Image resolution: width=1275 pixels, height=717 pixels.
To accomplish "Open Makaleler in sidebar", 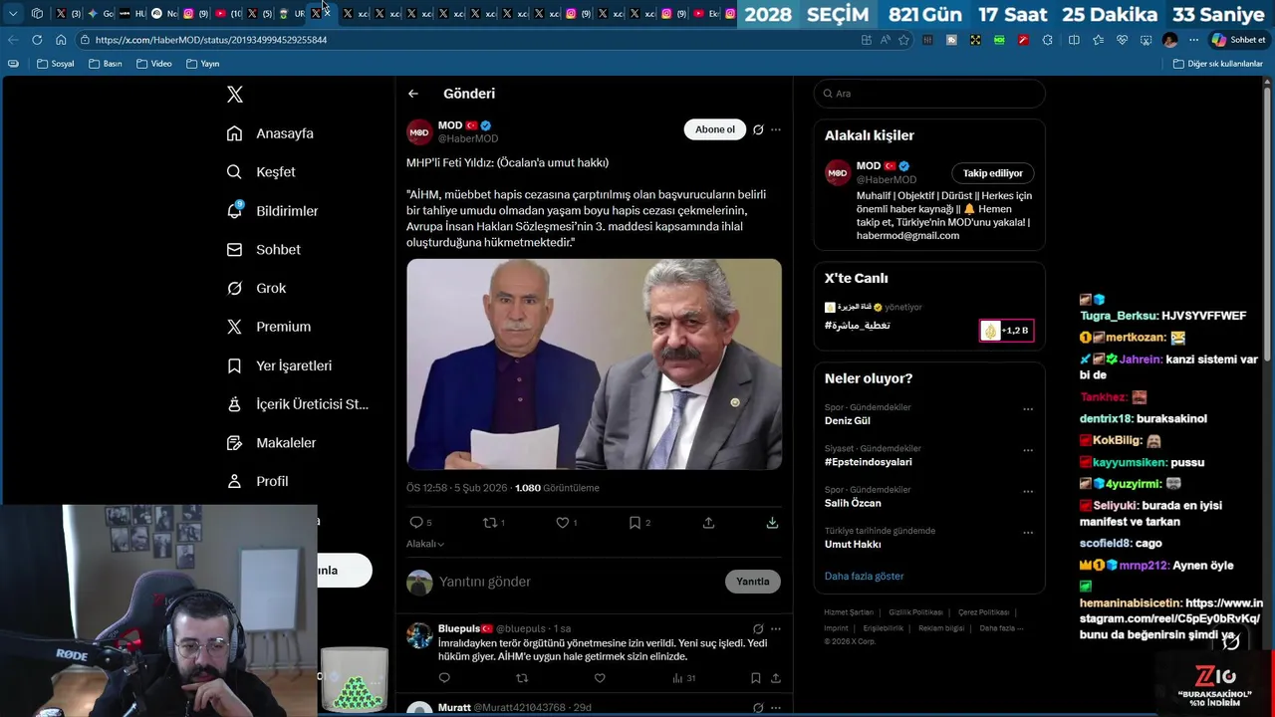I will click(x=272, y=443).
